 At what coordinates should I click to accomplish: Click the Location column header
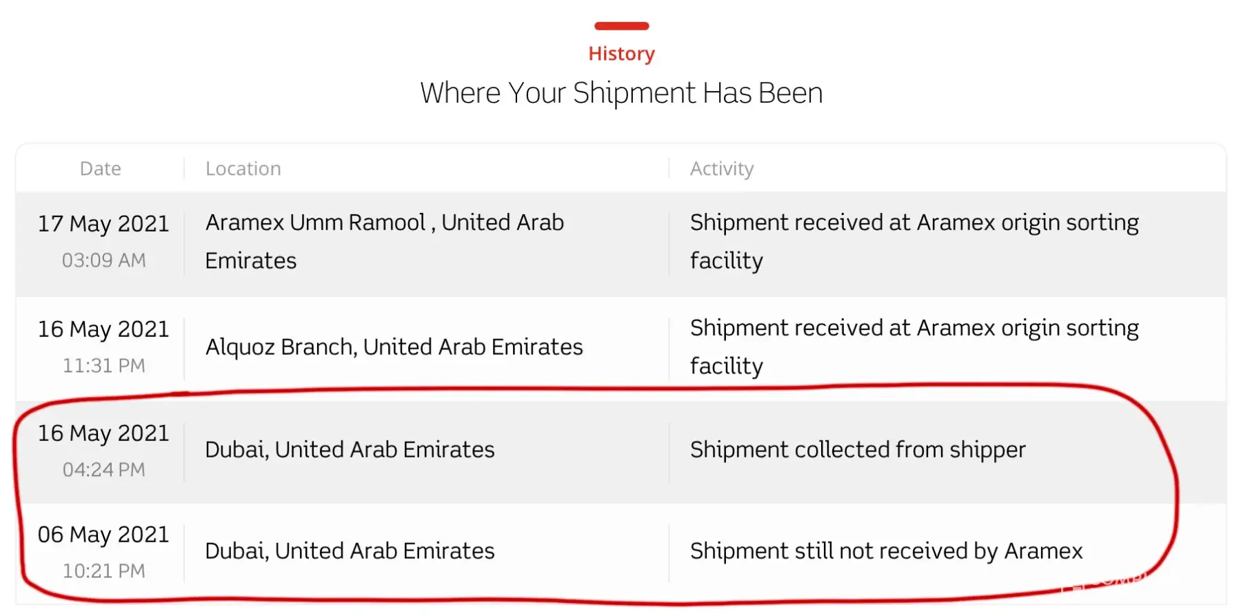point(243,169)
